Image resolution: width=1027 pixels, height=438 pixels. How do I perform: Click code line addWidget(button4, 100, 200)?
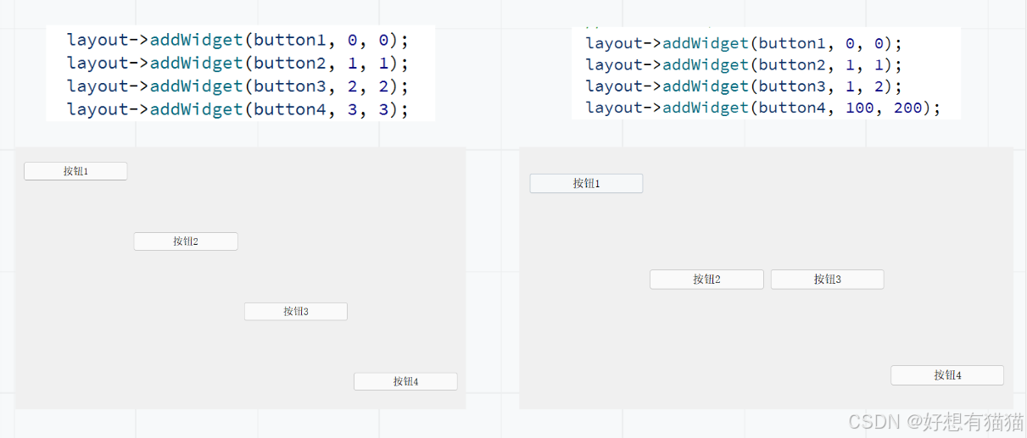[x=763, y=108]
